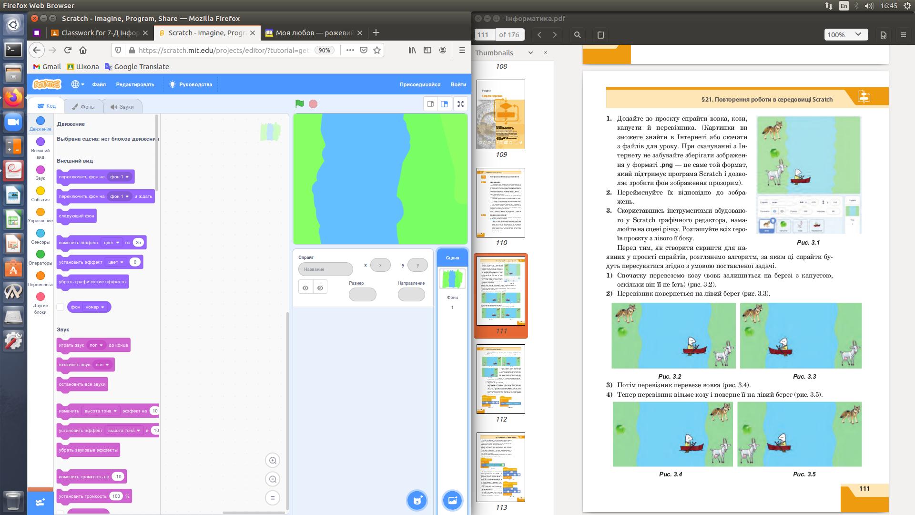Switch to small stage layout
Image resolution: width=915 pixels, height=515 pixels.
tap(430, 104)
